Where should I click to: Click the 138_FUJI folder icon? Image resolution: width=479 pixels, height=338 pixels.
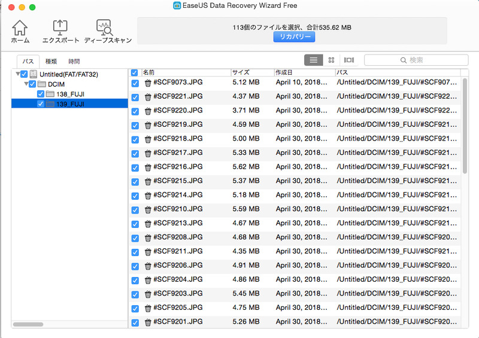click(50, 94)
